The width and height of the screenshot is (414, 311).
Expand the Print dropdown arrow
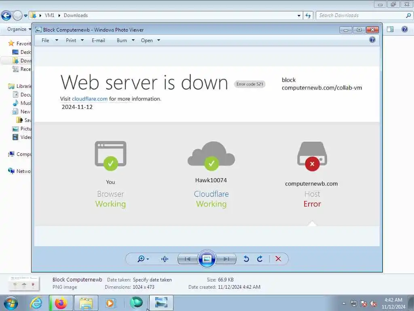pos(82,40)
